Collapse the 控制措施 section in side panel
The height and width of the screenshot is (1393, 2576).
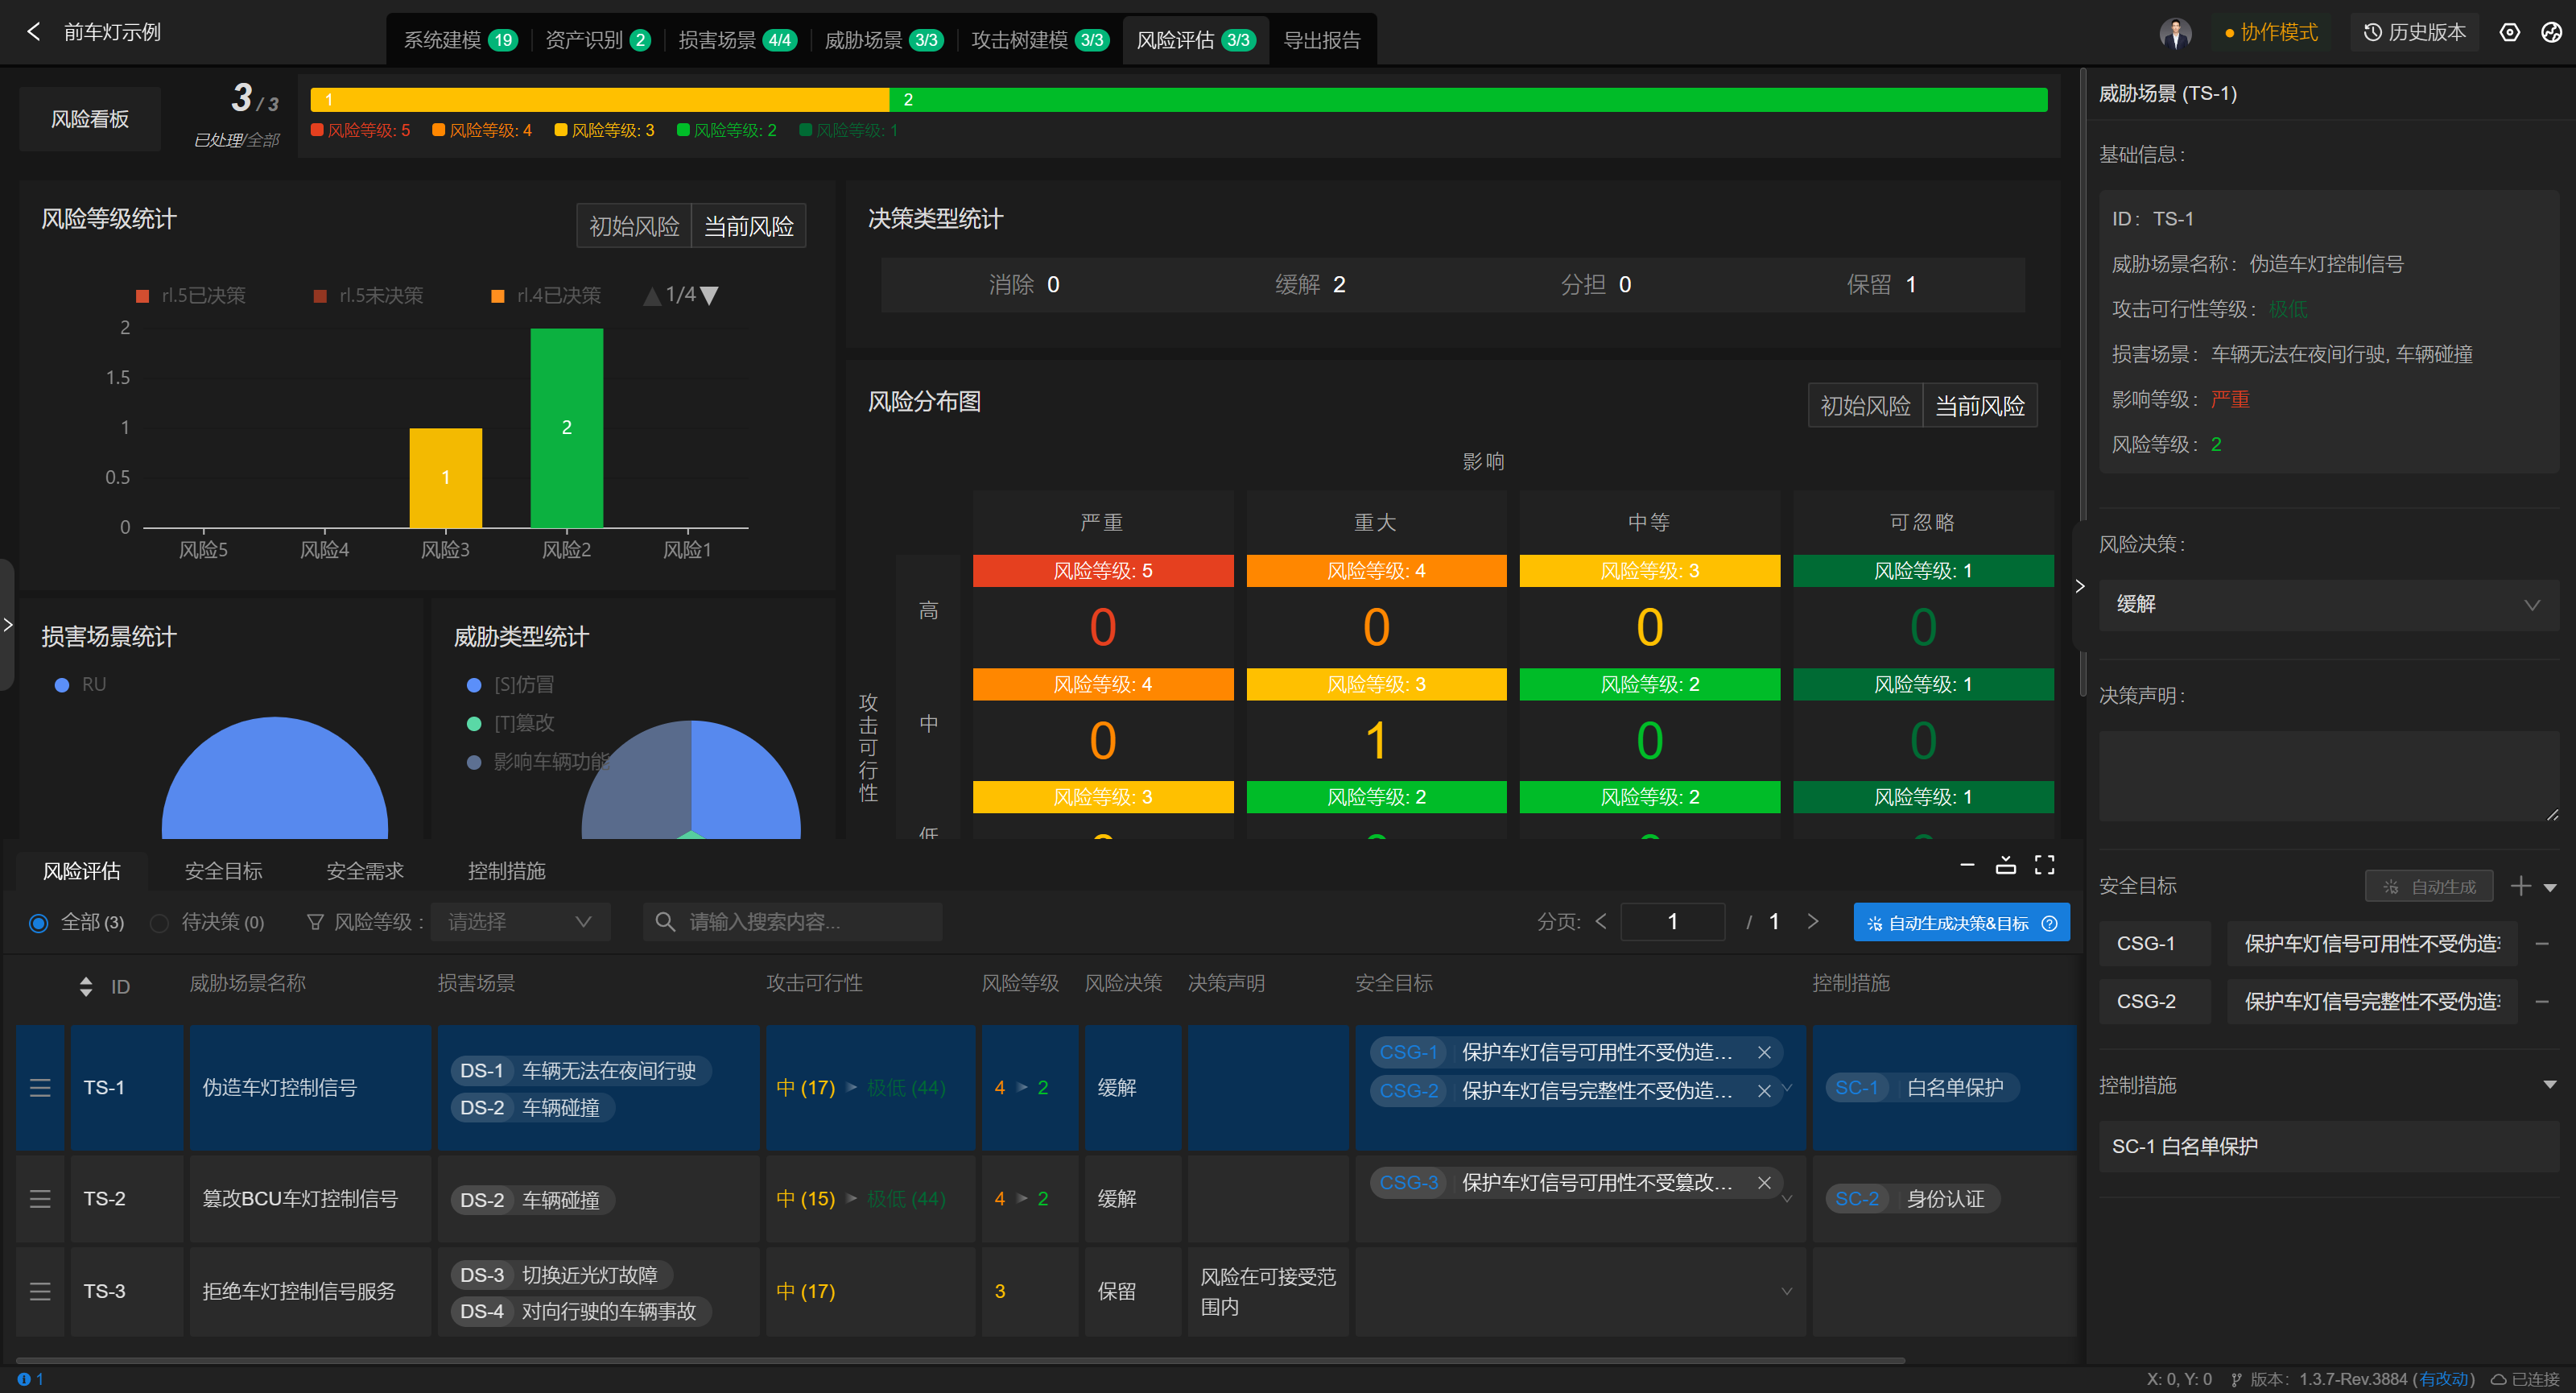[x=2549, y=1085]
